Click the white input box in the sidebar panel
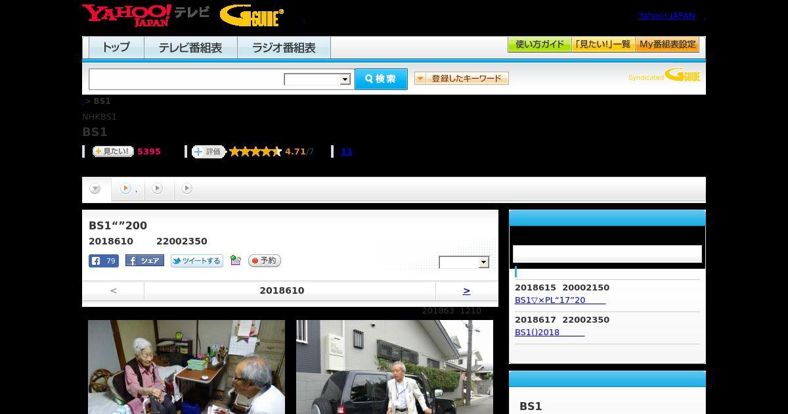This screenshot has width=788, height=414. point(607,254)
